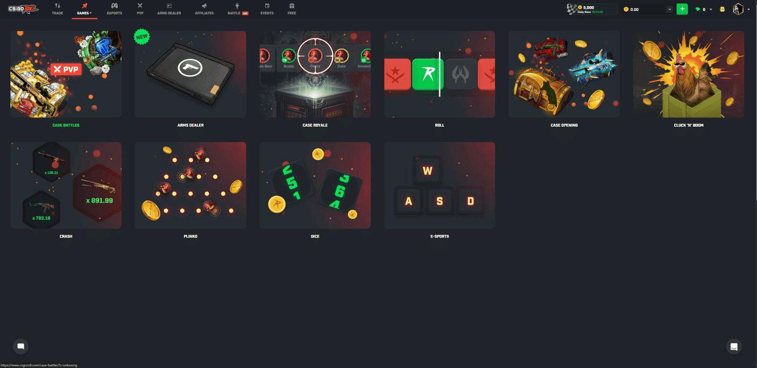Open the Affiliates nav item
This screenshot has width=757, height=368.
tap(204, 9)
